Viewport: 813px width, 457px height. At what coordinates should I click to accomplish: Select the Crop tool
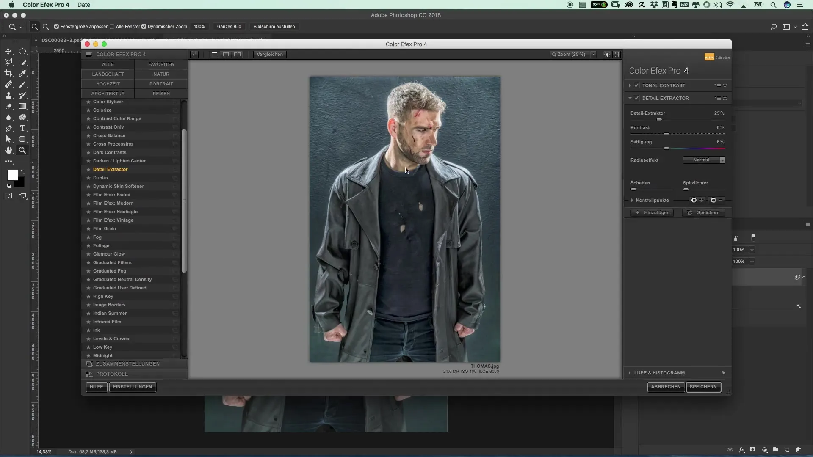pyautogui.click(x=8, y=73)
